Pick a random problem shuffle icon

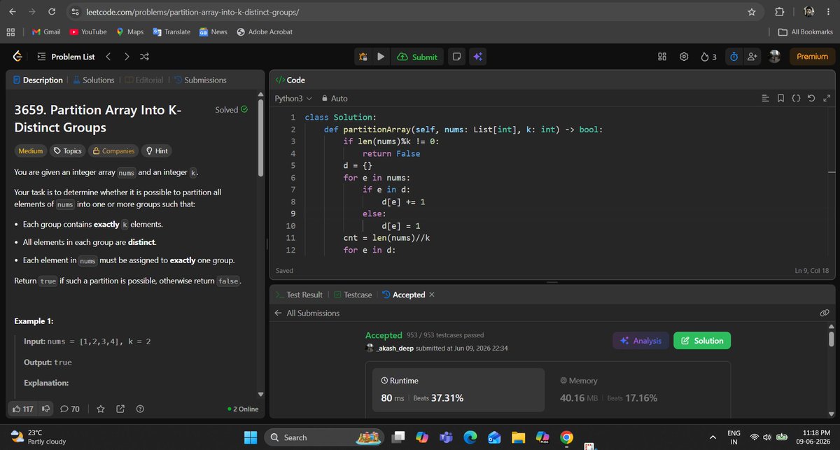(x=144, y=57)
